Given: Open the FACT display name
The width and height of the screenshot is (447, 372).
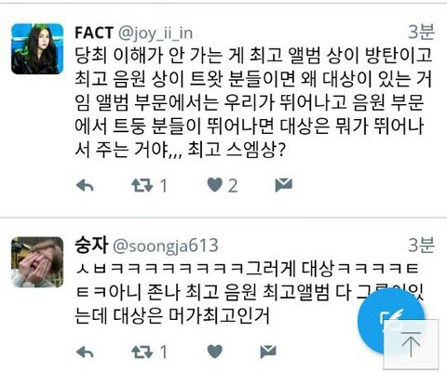Looking at the screenshot, I should click(x=94, y=33).
